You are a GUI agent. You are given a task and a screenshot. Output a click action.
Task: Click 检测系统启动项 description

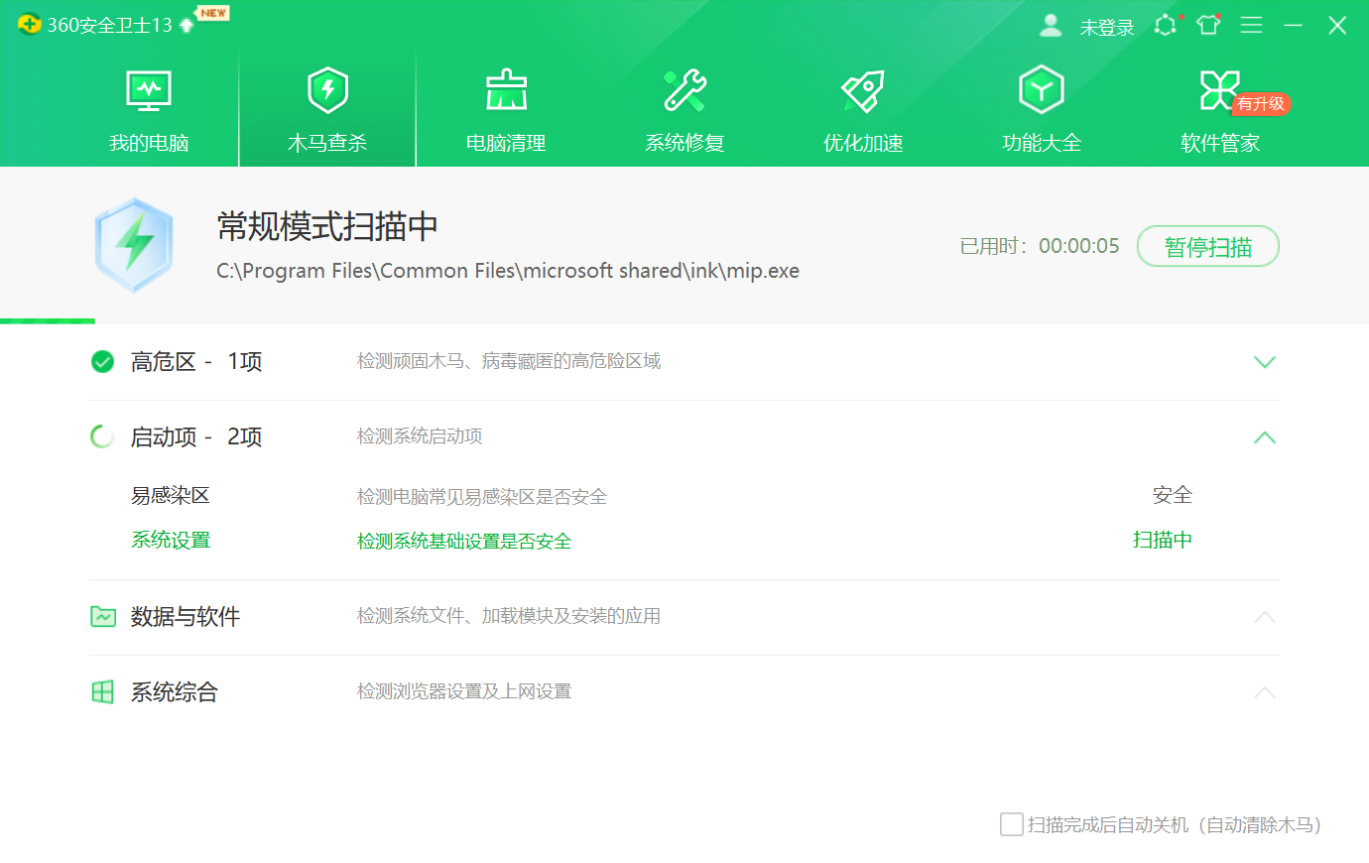tap(420, 436)
